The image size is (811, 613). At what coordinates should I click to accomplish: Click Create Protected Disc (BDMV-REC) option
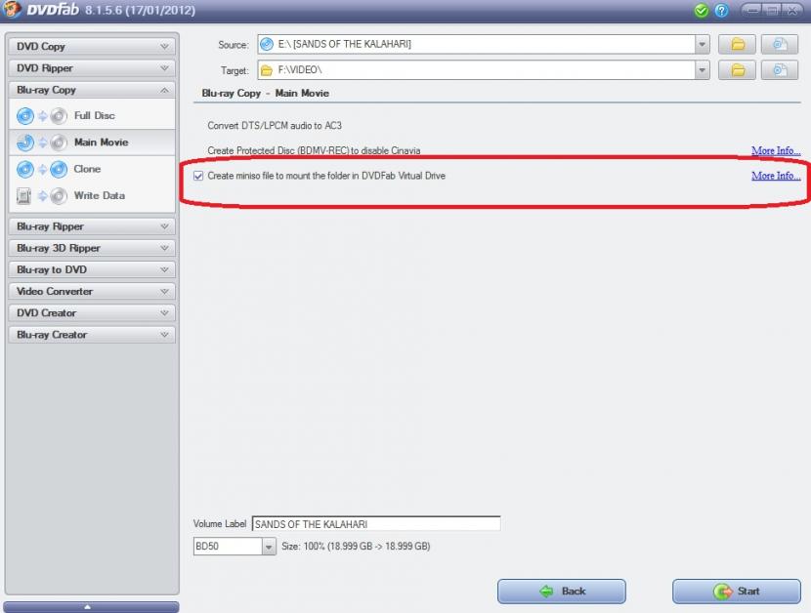314,151
